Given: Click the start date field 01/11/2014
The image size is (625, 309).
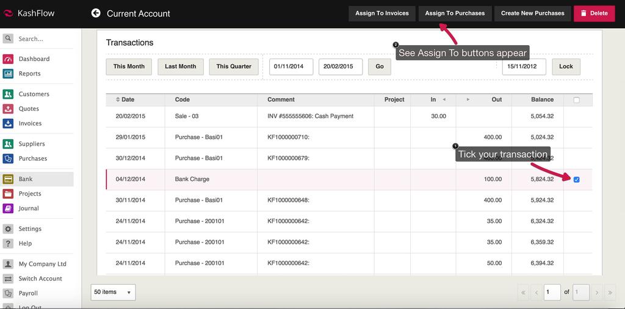Looking at the screenshot, I should tap(291, 66).
